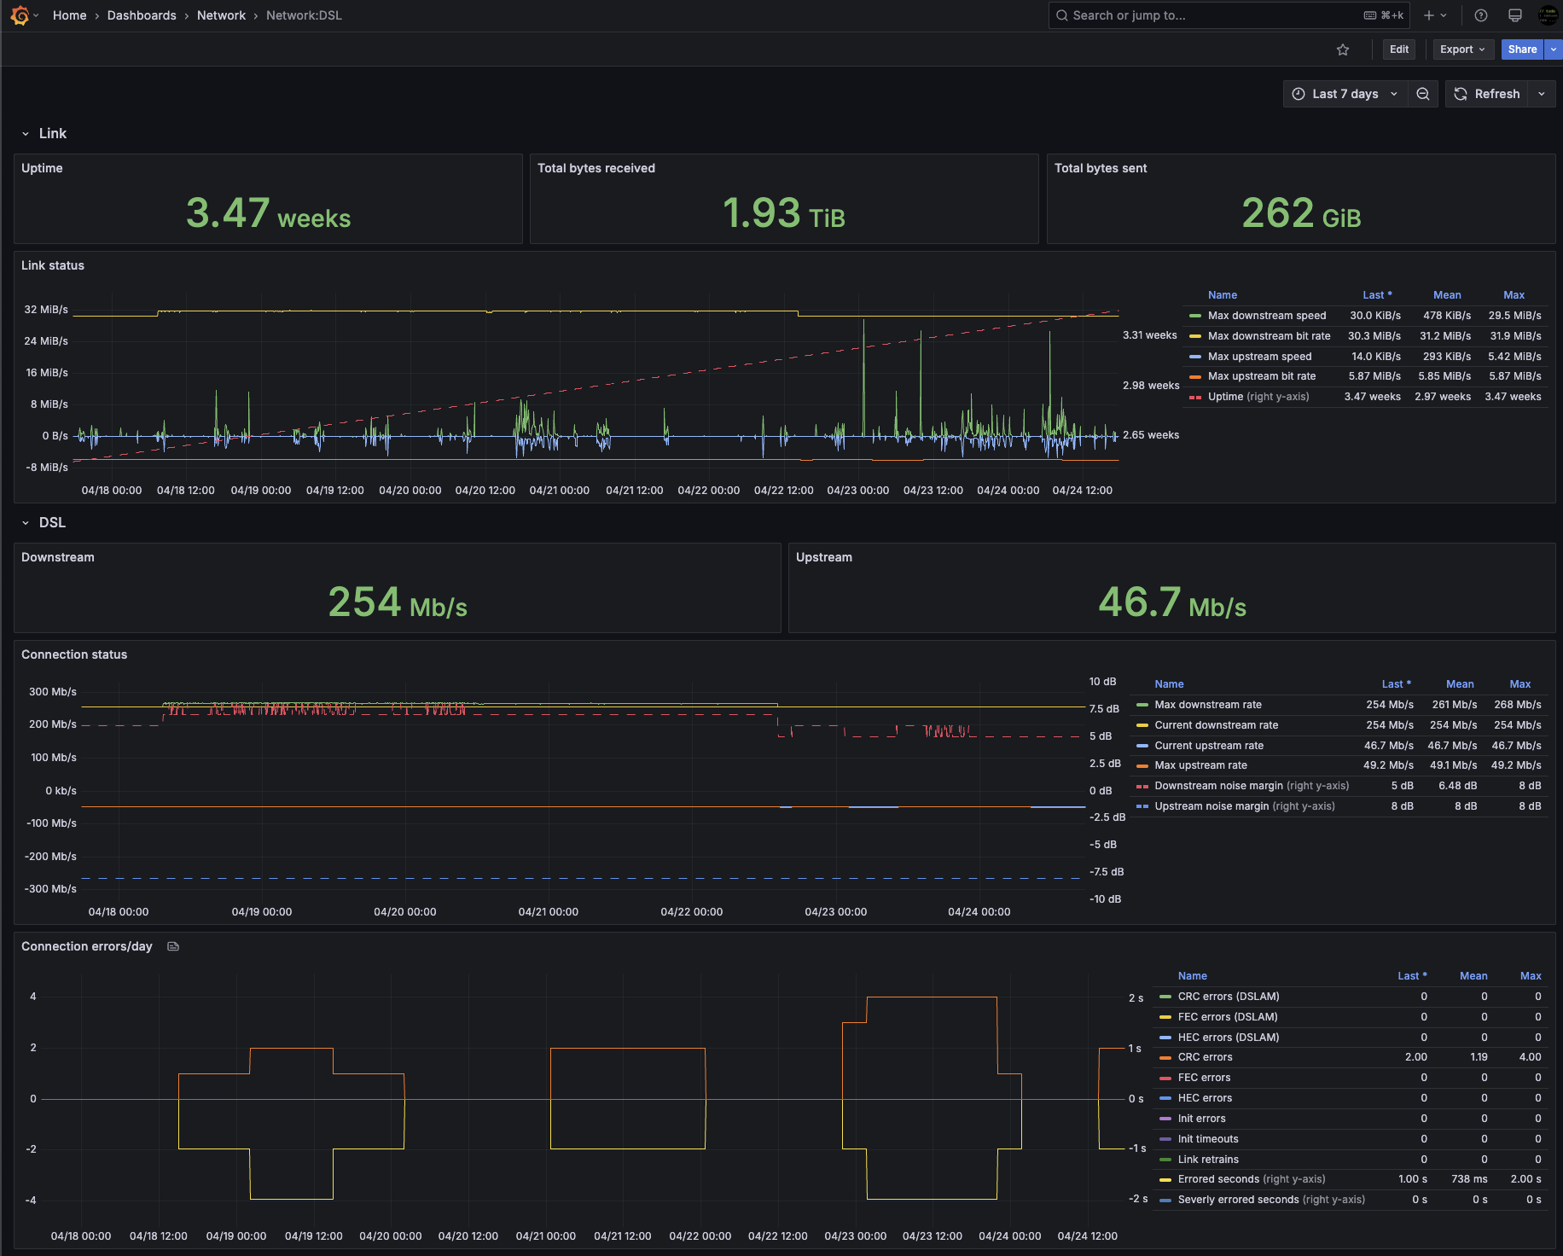1563x1256 pixels.
Task: Click the Search or jump to field
Action: pyautogui.click(x=1229, y=15)
